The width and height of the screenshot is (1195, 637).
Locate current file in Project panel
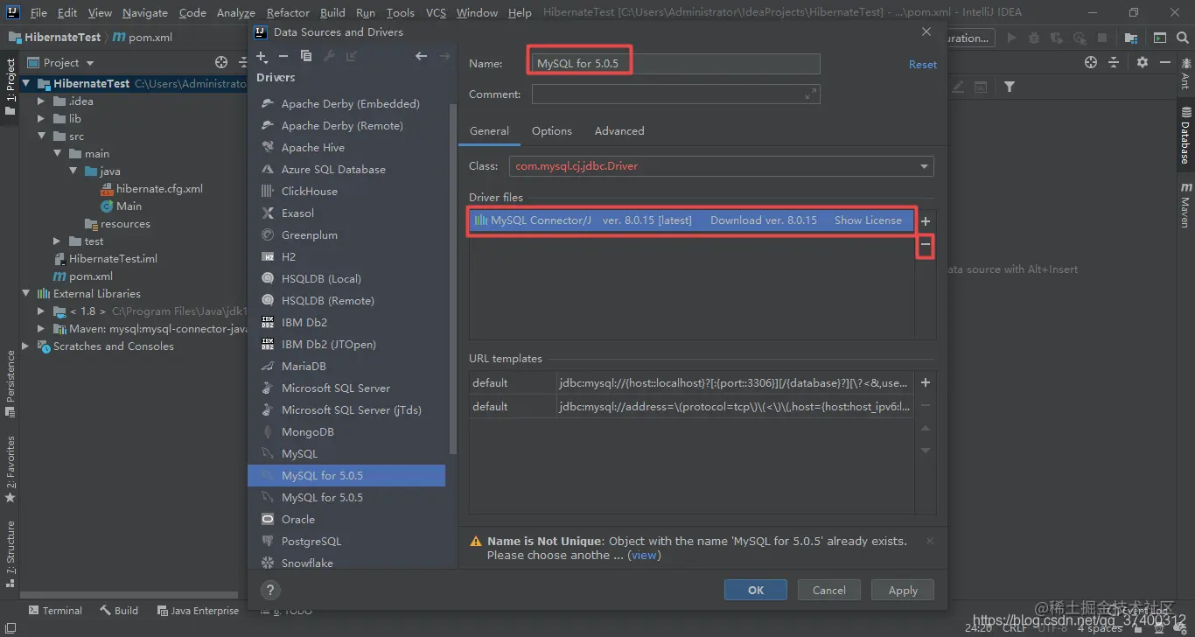(x=221, y=62)
